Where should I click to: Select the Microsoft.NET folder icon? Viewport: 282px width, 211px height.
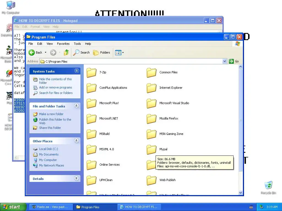91,119
